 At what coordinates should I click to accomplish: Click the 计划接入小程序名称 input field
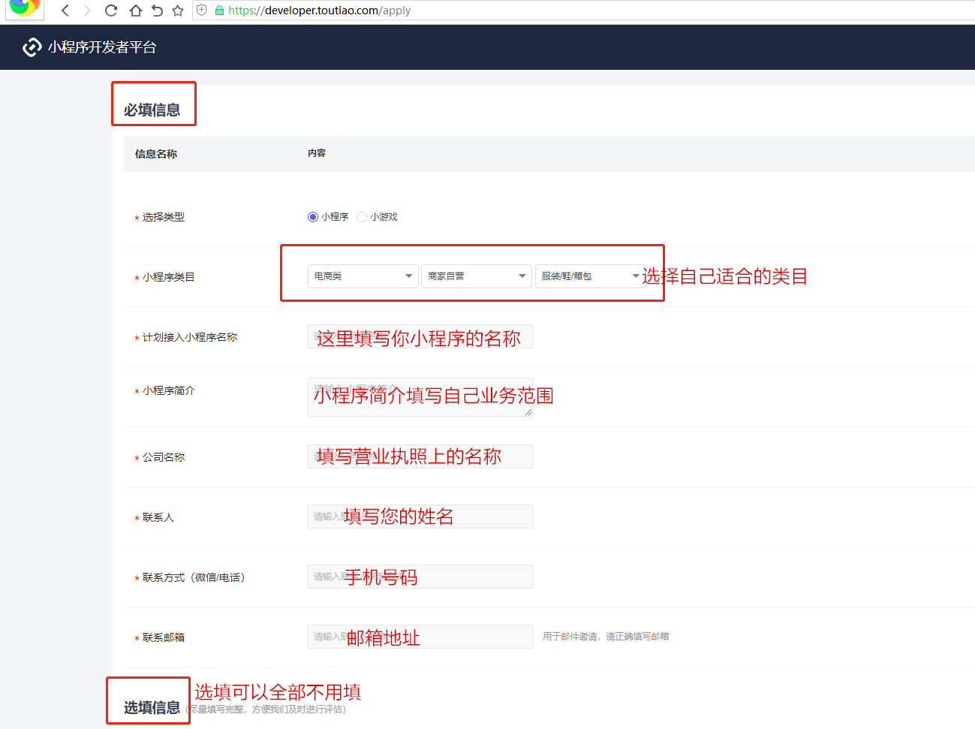pyautogui.click(x=420, y=336)
